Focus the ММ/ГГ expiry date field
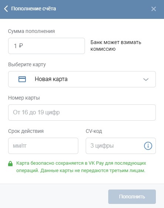This screenshot has height=208, width=164. pyautogui.click(x=43, y=146)
